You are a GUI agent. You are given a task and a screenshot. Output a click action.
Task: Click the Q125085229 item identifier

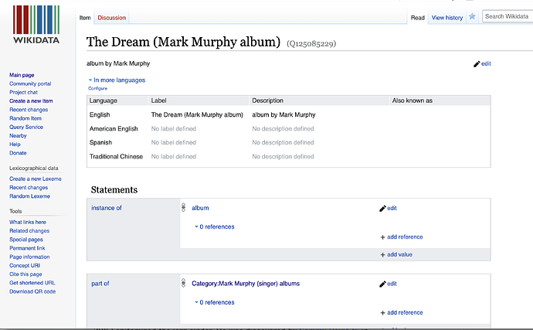(311, 43)
